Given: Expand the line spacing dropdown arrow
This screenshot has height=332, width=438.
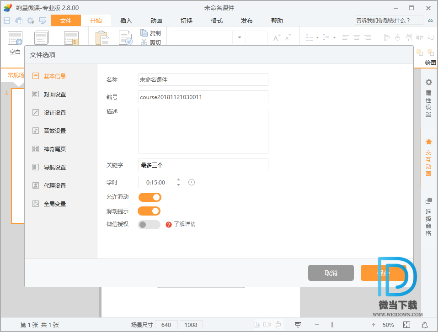Looking at the screenshot, I should pyautogui.click(x=334, y=37).
